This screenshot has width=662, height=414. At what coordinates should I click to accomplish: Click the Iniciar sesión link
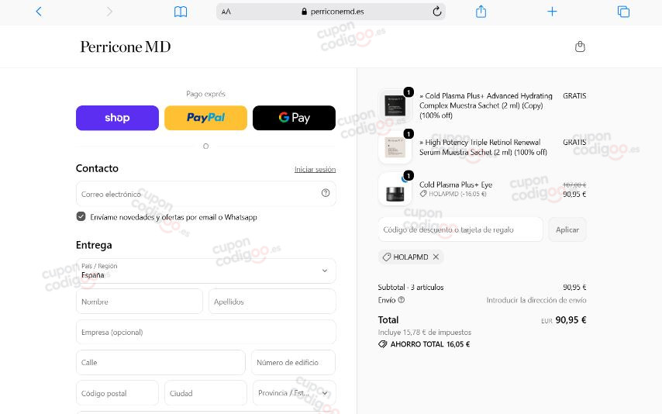pos(315,170)
